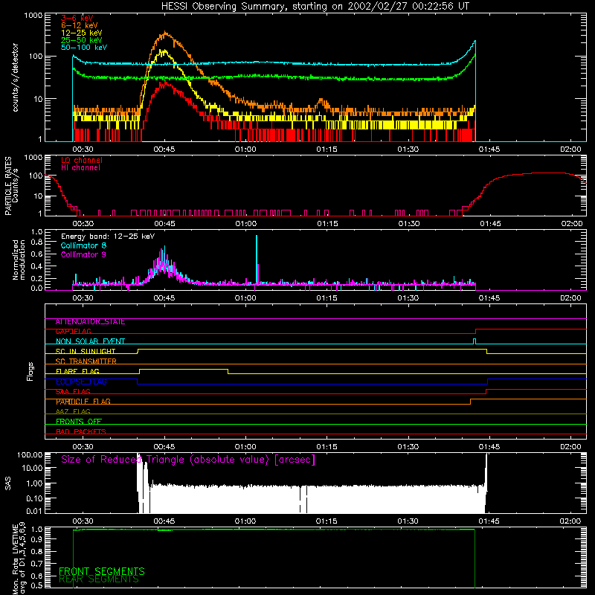This screenshot has height=595, width=595.
Task: Click the 00:45 time label under the count-rate panel
Action: (164, 149)
